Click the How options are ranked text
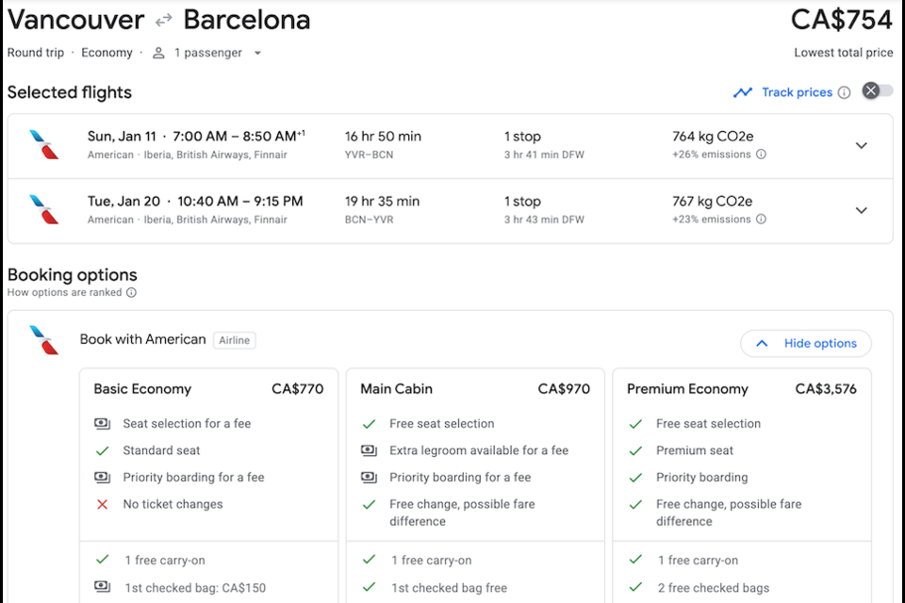 pos(65,293)
